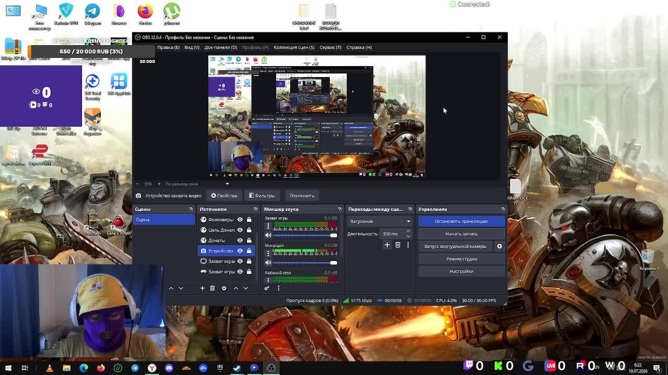The height and width of the screenshot is (375, 668).
Task: Open Правка menu
Action: pyautogui.click(x=168, y=47)
